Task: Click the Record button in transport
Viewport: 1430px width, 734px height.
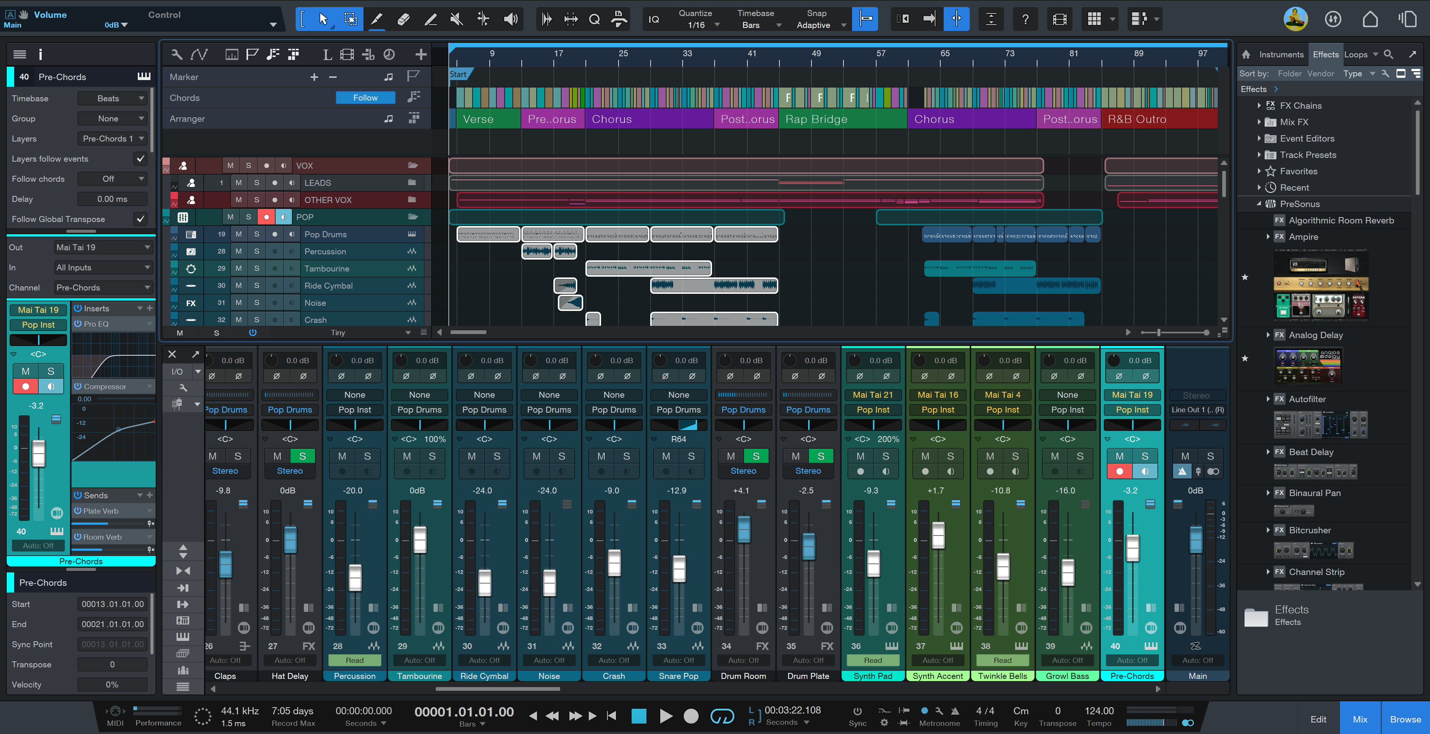Action: [690, 716]
